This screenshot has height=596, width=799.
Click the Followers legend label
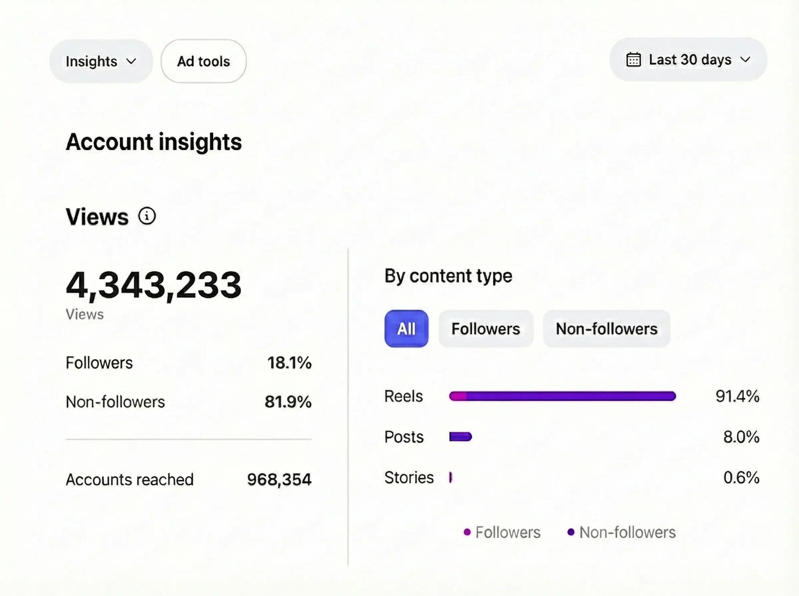click(508, 532)
